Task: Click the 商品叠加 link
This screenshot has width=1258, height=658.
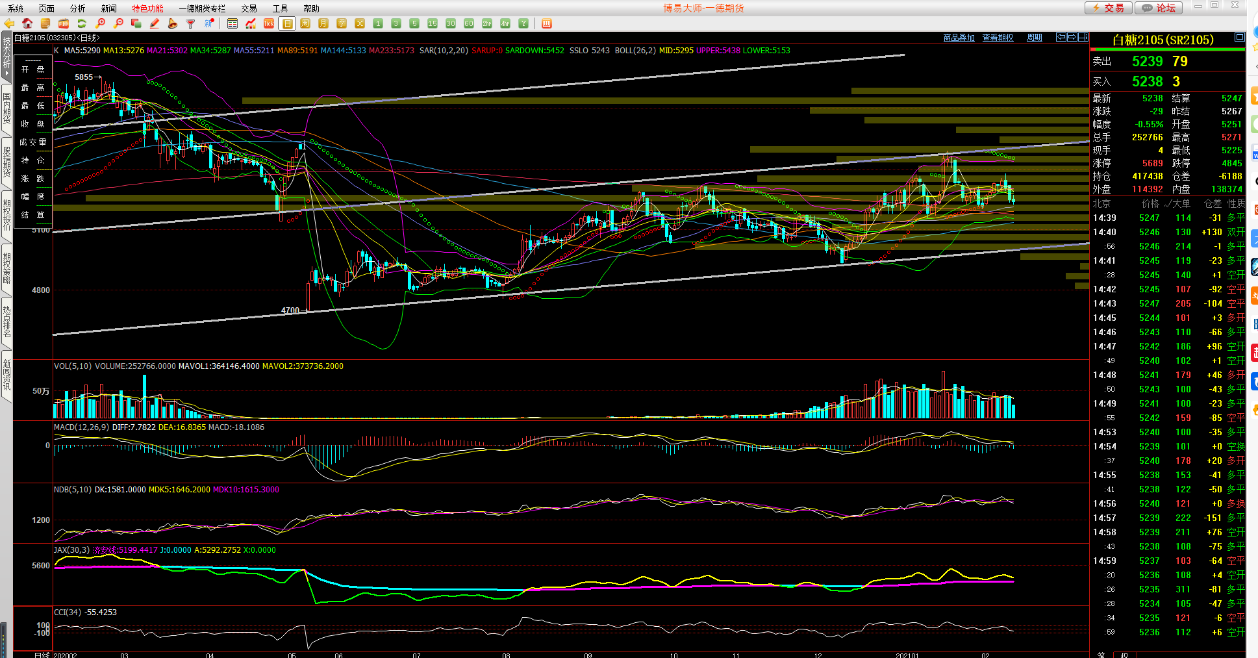Action: (x=959, y=38)
